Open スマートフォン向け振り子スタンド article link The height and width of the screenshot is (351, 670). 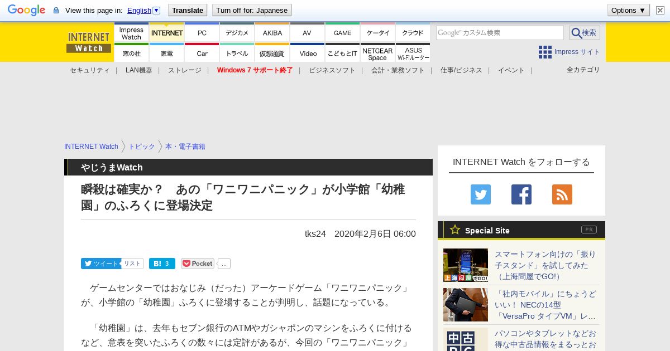[544, 265]
